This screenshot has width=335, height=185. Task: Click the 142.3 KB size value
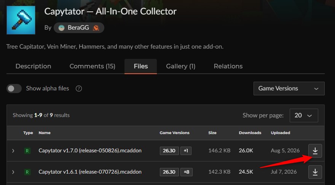[219, 172]
